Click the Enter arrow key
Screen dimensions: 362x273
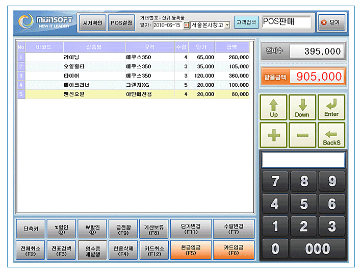click(x=331, y=107)
